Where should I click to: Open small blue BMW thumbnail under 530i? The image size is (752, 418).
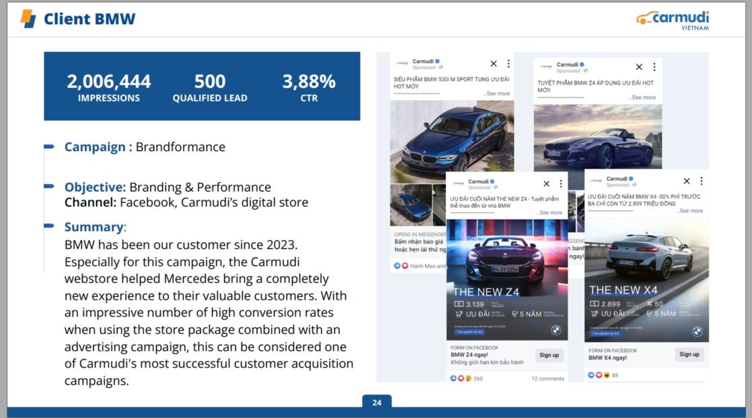[410, 205]
